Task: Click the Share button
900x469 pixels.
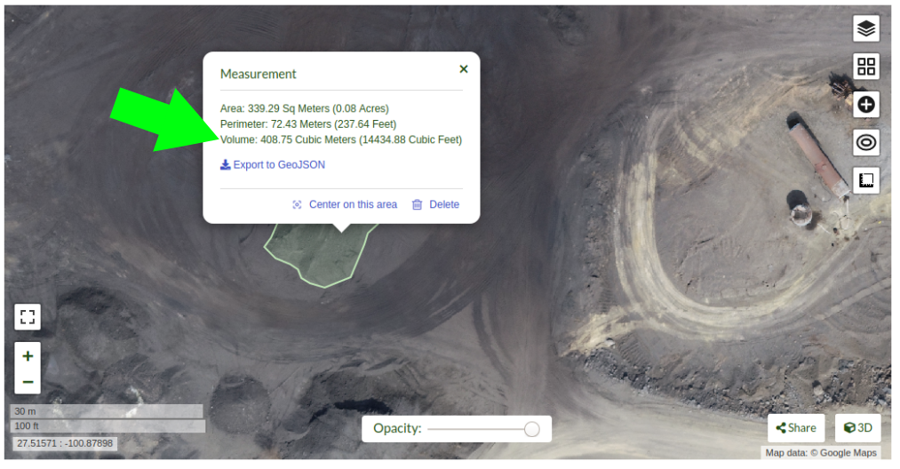Action: [795, 428]
